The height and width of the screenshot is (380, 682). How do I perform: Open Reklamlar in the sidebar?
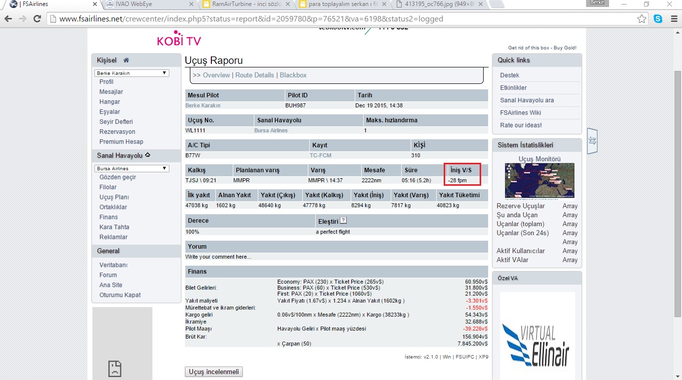pos(113,237)
